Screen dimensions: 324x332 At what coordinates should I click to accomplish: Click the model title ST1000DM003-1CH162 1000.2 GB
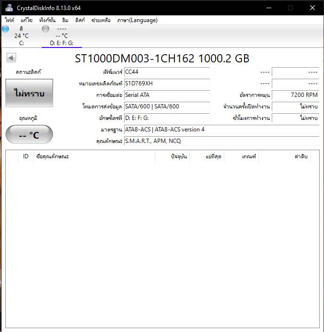162,59
